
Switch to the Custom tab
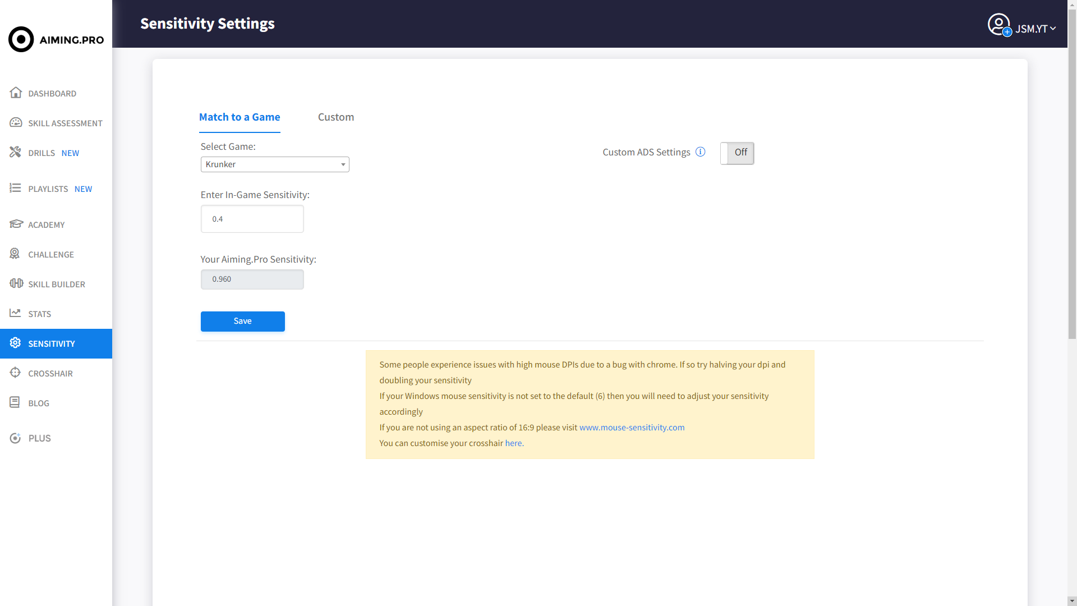335,117
